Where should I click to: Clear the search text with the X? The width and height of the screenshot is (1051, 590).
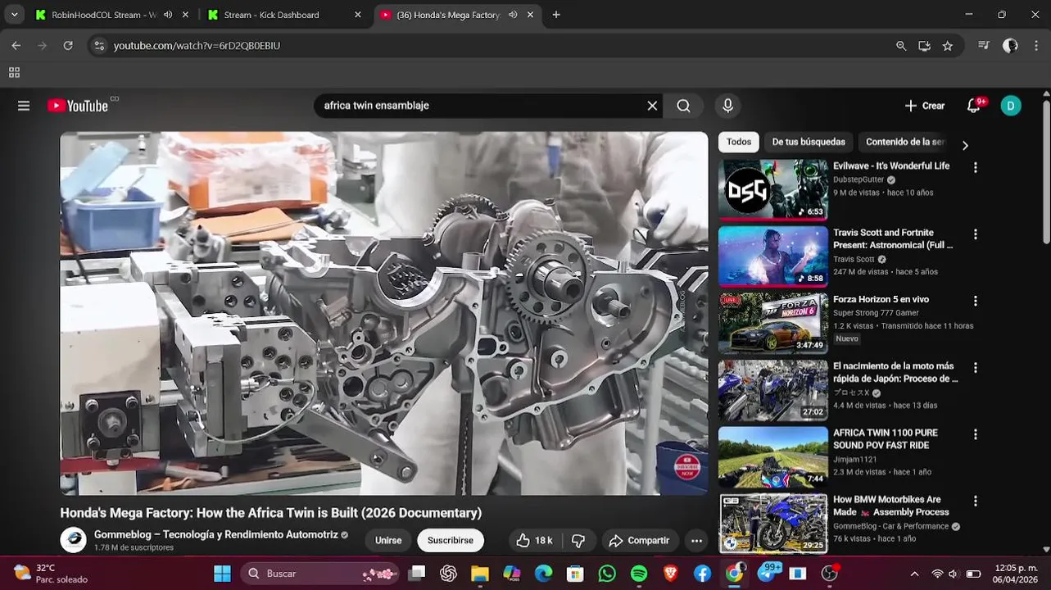652,106
